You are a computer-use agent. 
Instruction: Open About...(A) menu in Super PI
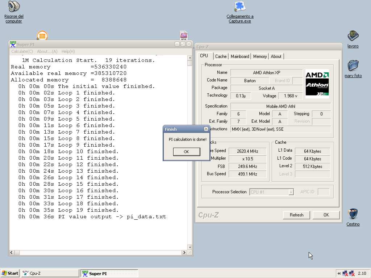(x=47, y=51)
